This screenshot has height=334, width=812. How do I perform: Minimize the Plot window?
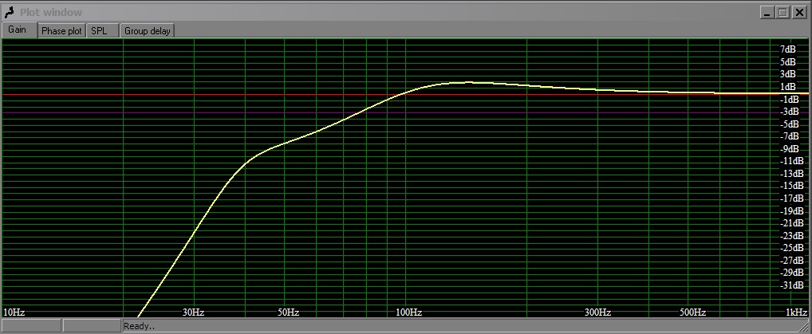[x=768, y=13]
